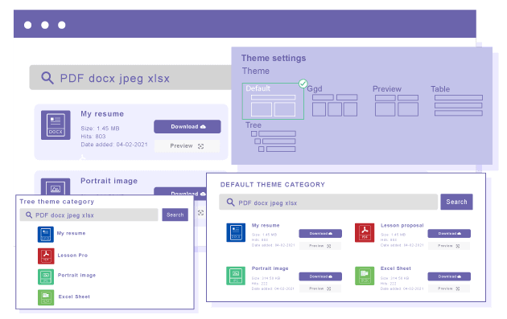Image resolution: width=507 pixels, height=319 pixels.
Task: Preview Lesson proposal in Default theme category
Action: 449,246
